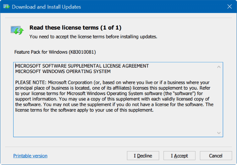
Task: Click the I Accept button
Action: click(179, 155)
